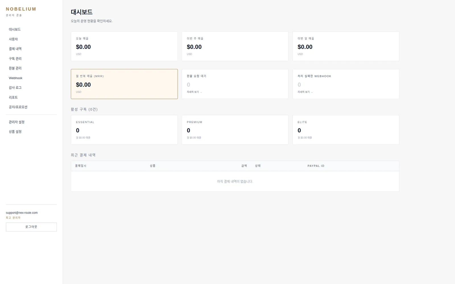Click the 로그아웃 button
The height and width of the screenshot is (284, 455).
(x=31, y=227)
